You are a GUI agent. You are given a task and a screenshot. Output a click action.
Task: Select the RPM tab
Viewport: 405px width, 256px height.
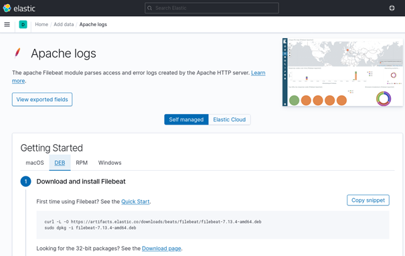click(82, 163)
